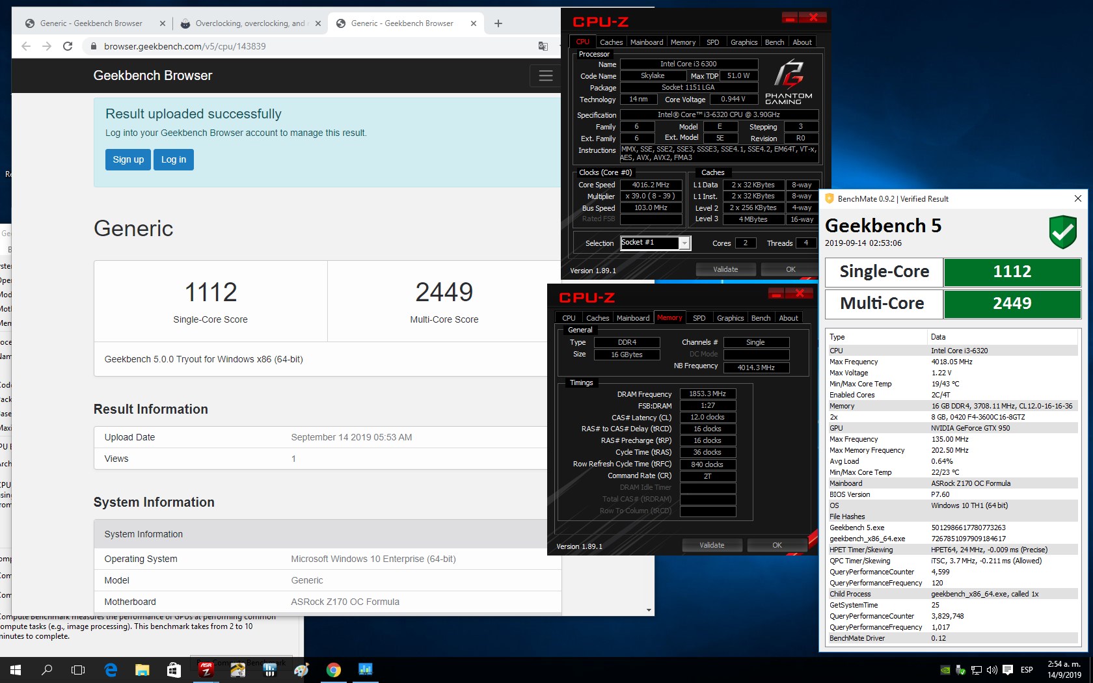Open the Geekbench Browser hamburger menu

[546, 75]
